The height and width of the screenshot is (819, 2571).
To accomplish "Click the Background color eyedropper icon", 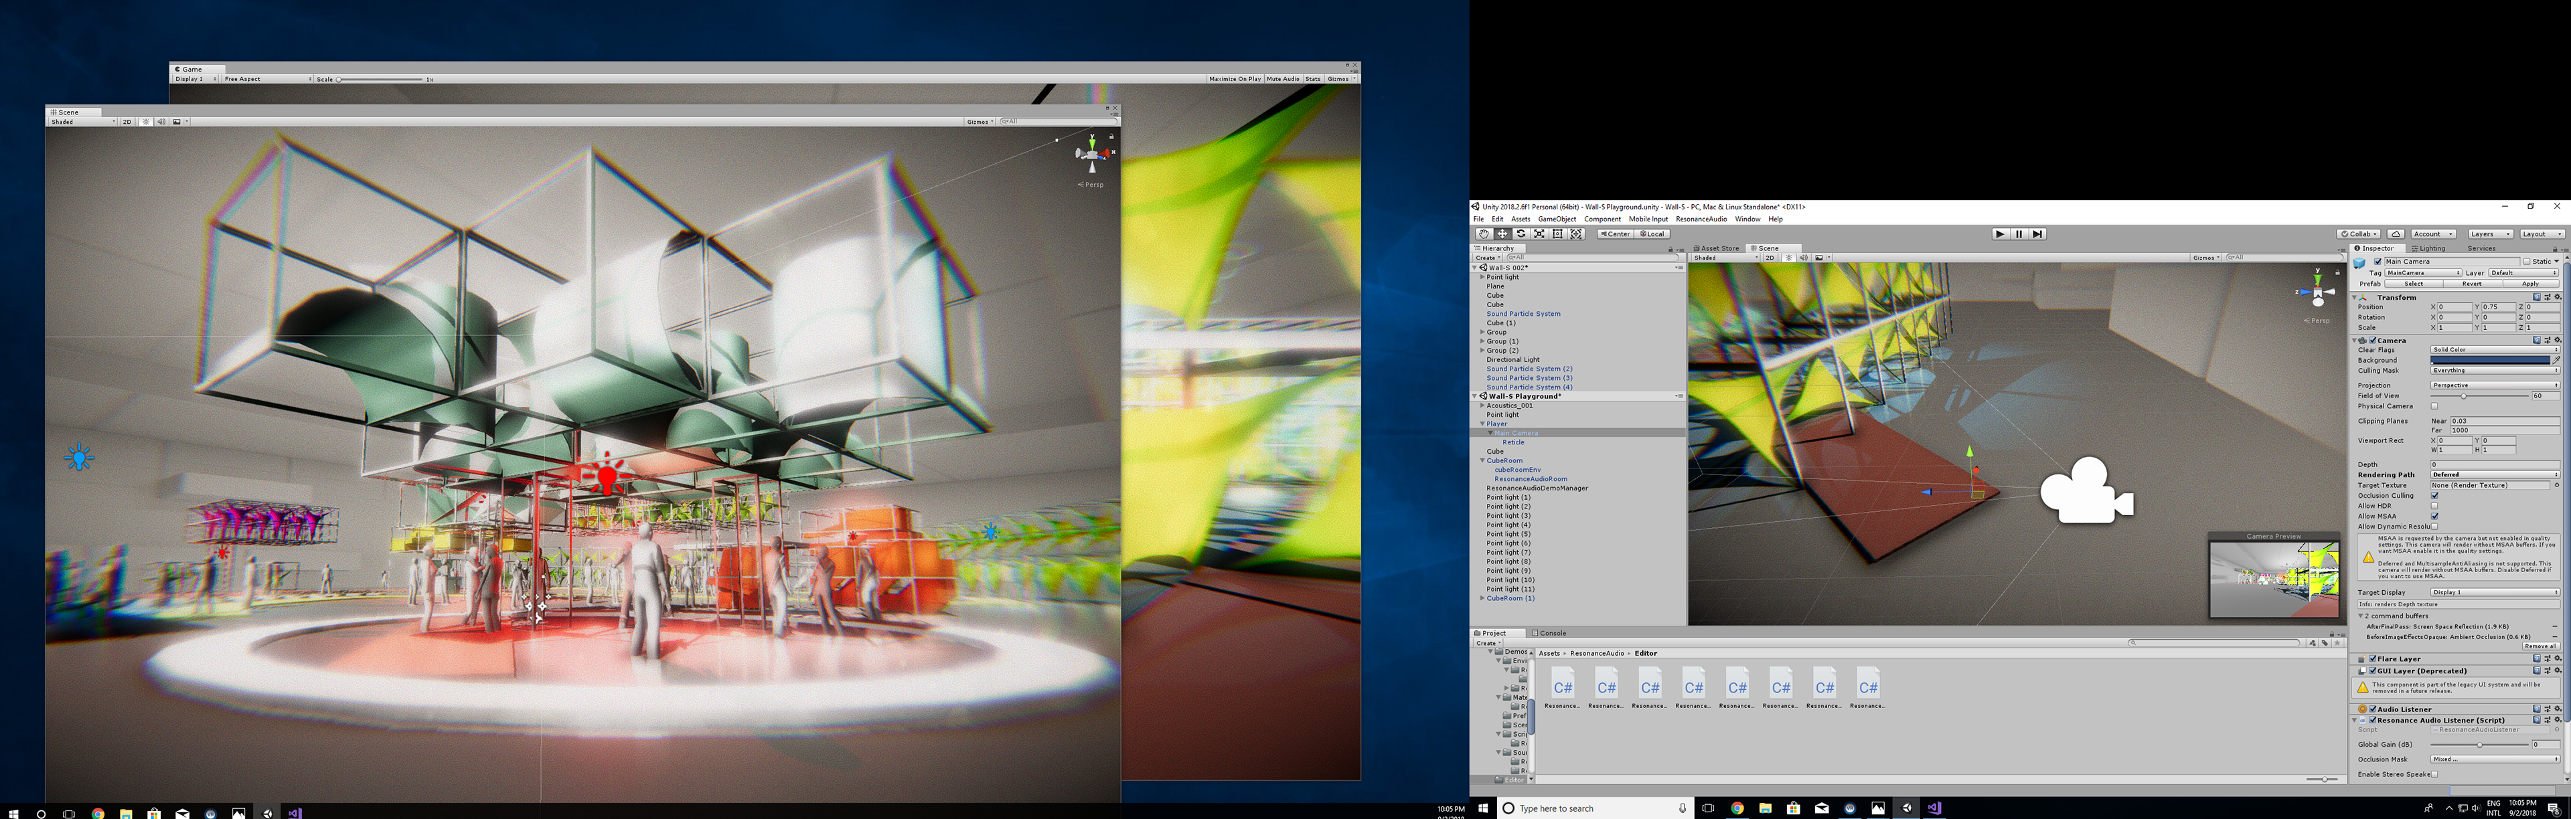I will coord(2556,360).
